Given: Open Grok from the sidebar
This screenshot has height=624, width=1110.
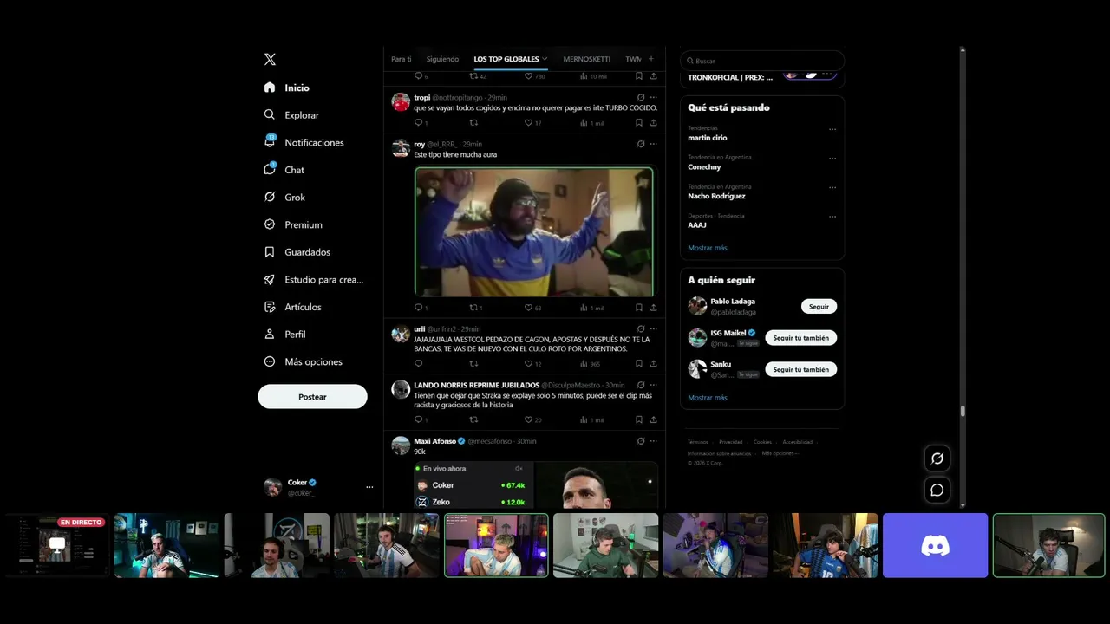Looking at the screenshot, I should pos(284,198).
